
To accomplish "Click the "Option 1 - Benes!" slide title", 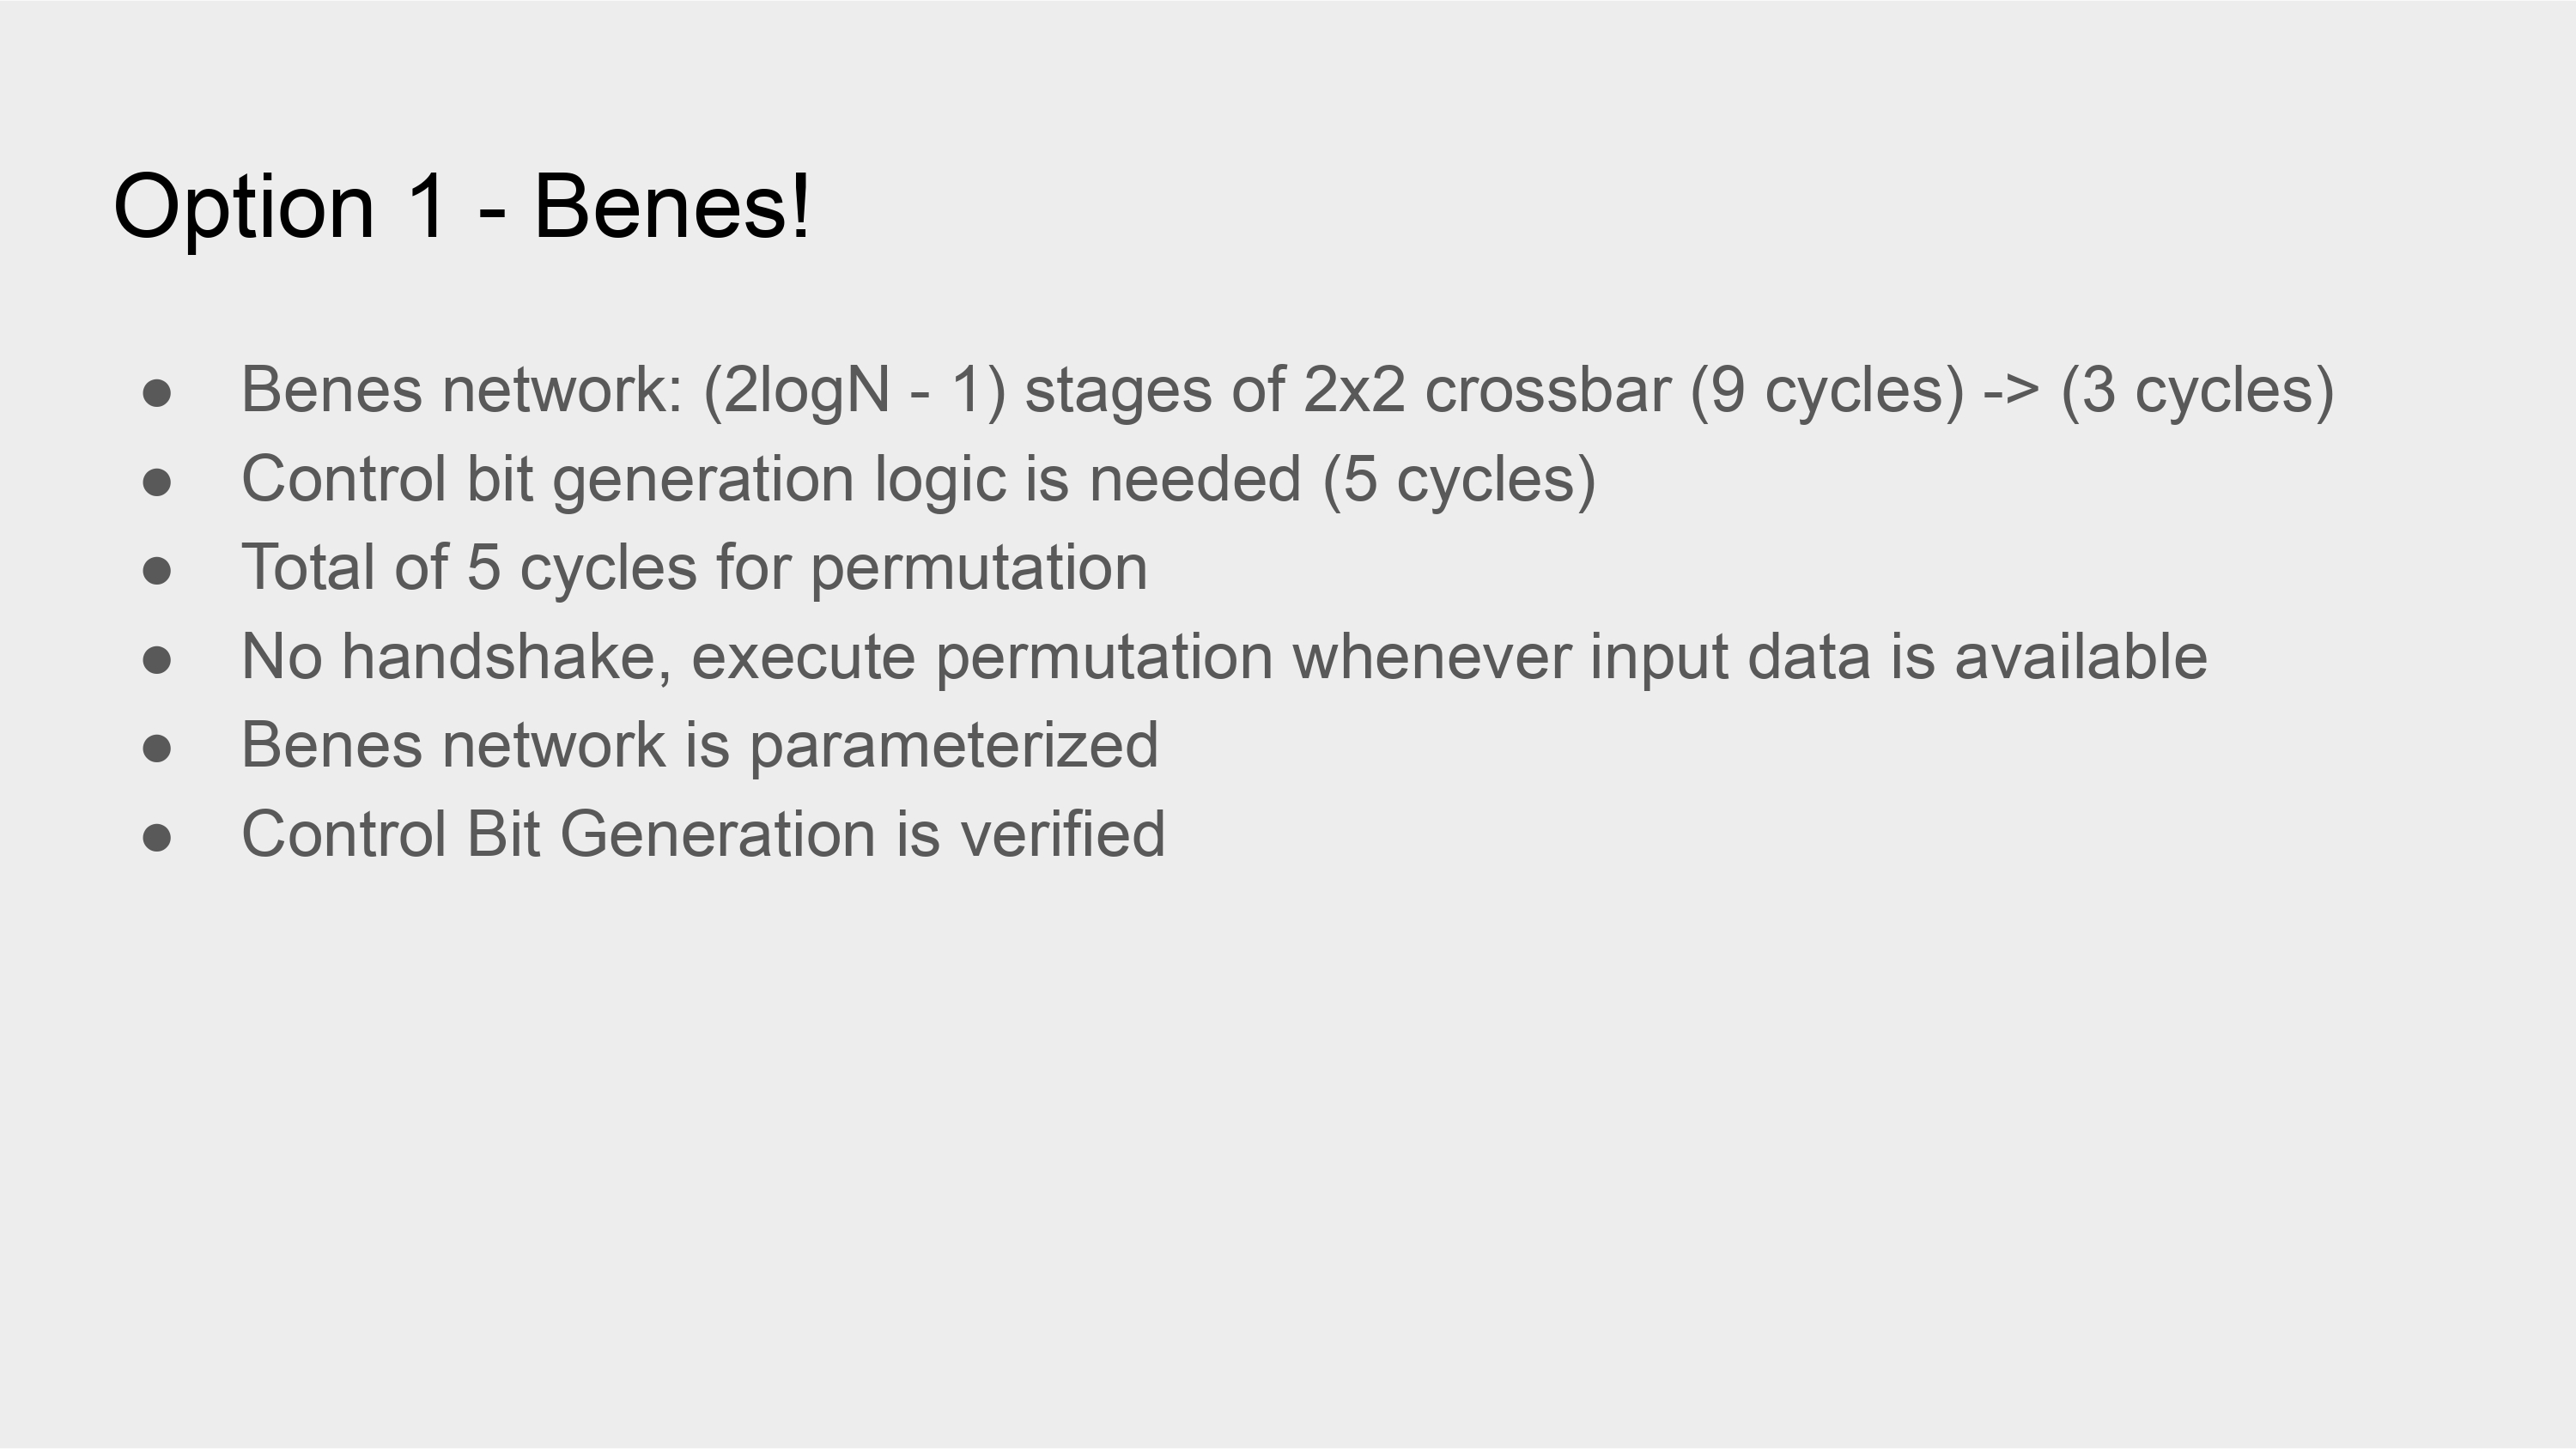I will point(461,207).
